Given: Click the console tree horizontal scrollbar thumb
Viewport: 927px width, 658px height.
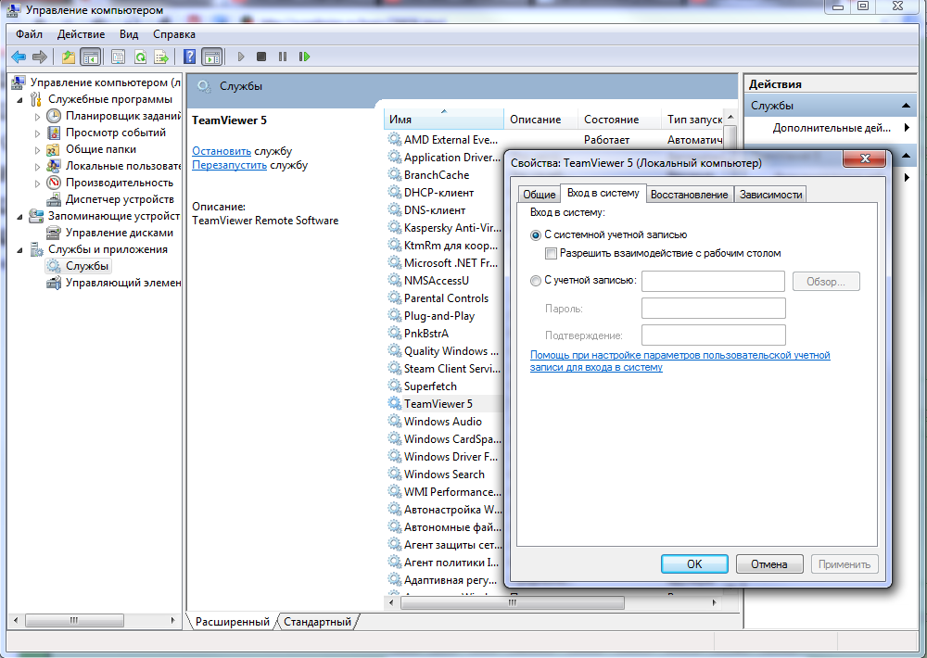Looking at the screenshot, I should (74, 620).
